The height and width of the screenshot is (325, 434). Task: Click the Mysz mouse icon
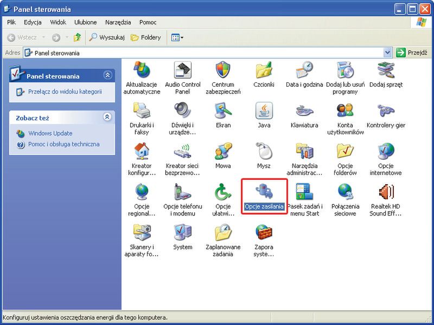coord(264,151)
